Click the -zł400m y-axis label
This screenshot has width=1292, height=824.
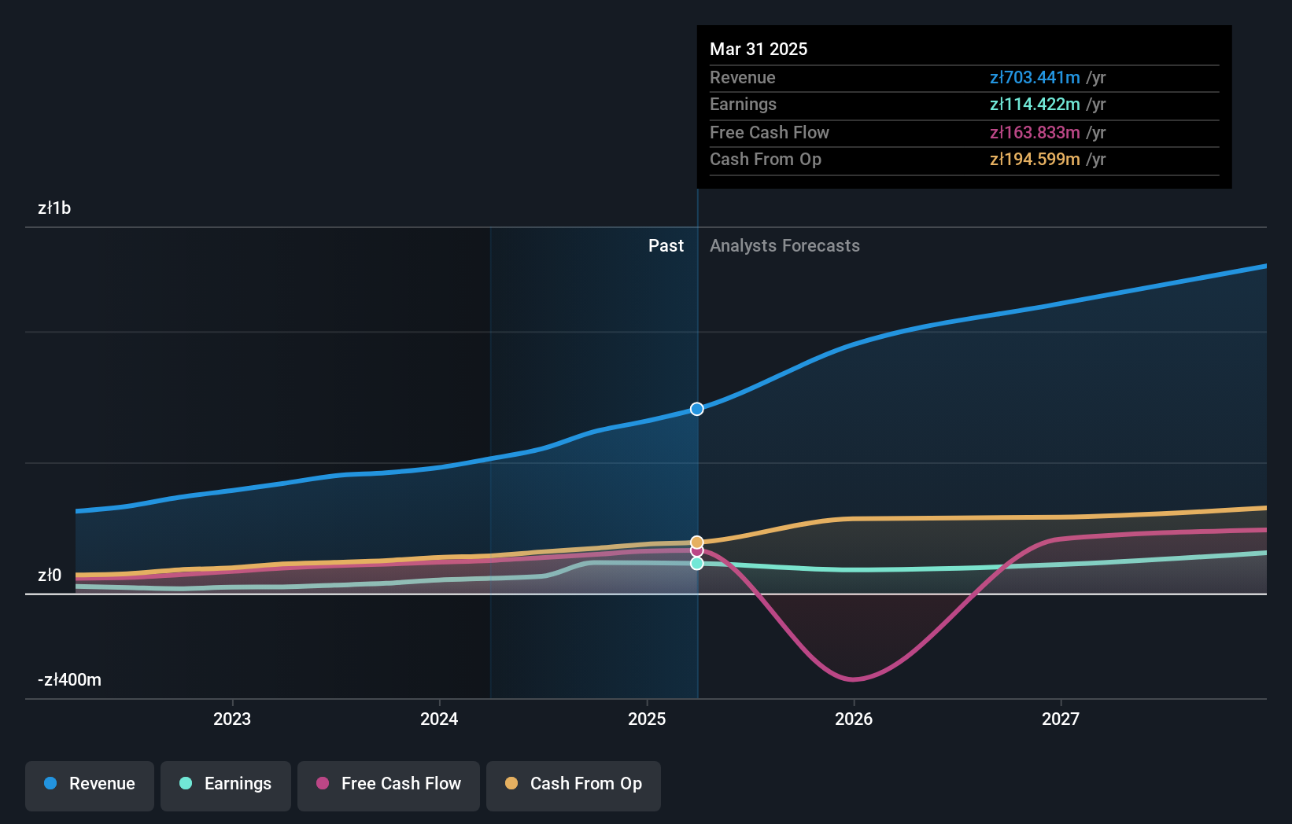(x=69, y=679)
